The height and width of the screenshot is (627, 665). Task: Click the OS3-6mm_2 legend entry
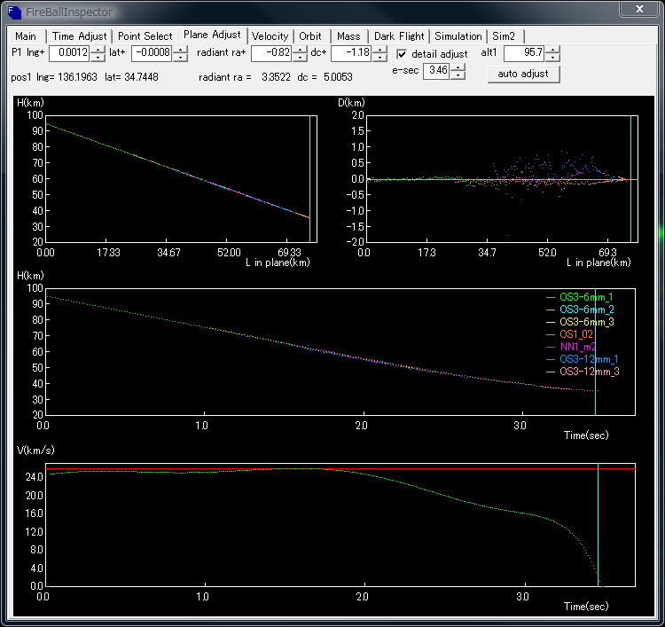coord(580,310)
